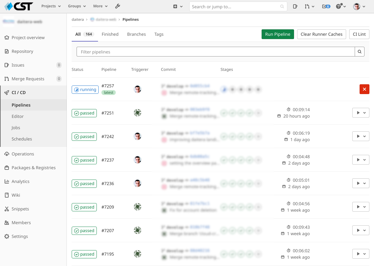This screenshot has height=266, width=374.
Task: Switch to the Branches tab
Action: (136, 34)
